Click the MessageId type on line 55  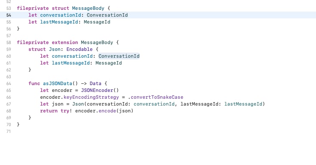tap(97, 22)
